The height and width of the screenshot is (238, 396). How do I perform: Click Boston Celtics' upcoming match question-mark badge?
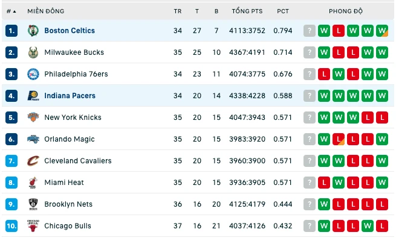(310, 31)
